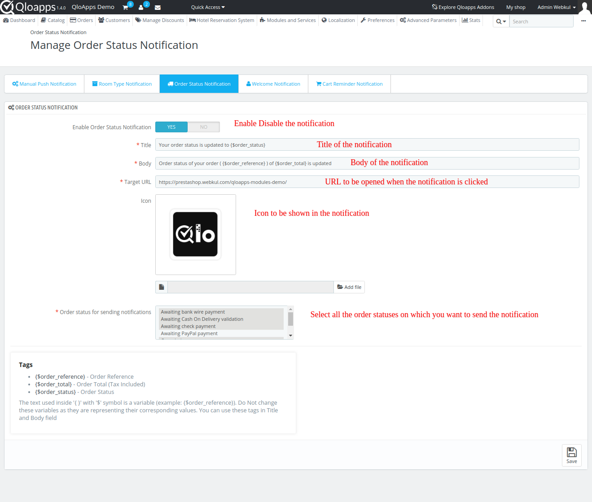Switch to Manual Push Notification tab
The height and width of the screenshot is (502, 592).
point(44,84)
